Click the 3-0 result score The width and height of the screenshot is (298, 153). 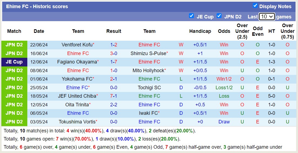pyautogui.click(x=114, y=53)
